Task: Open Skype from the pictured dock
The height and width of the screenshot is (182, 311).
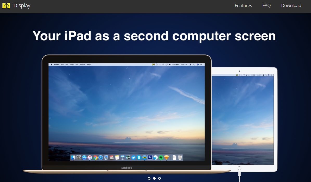Action: coord(139,158)
